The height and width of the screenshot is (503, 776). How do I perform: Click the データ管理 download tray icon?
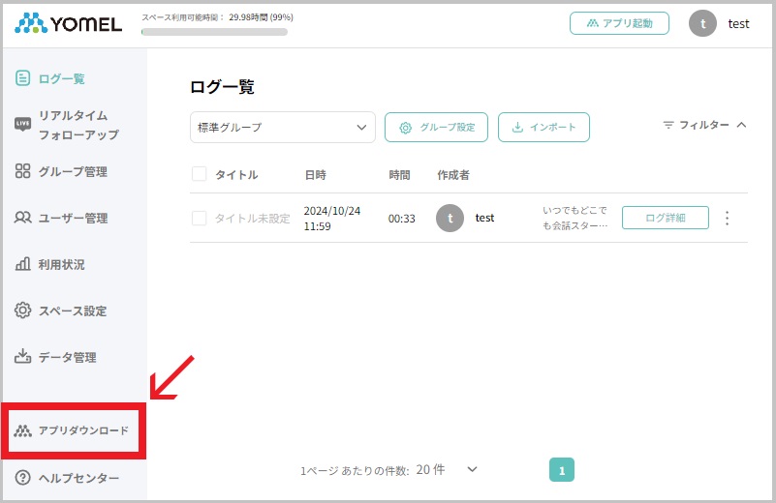pos(22,356)
